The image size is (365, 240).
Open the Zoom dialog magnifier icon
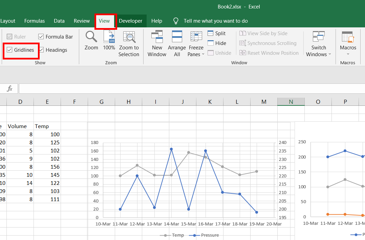point(91,37)
